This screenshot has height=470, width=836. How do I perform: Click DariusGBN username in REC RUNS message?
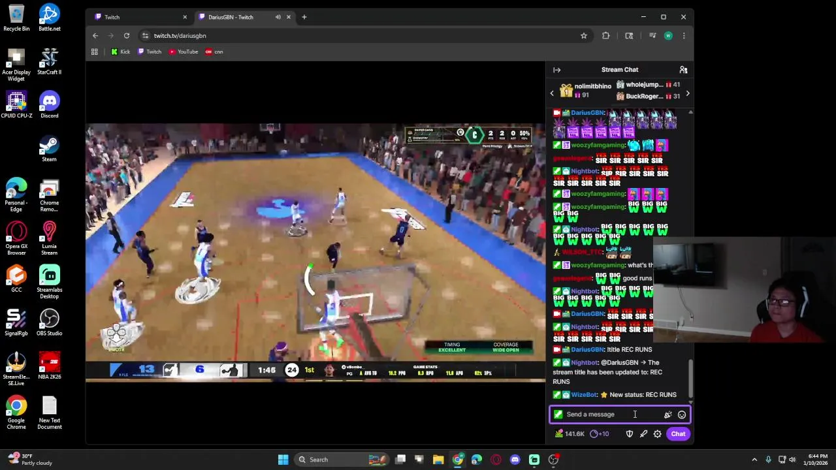click(x=588, y=350)
